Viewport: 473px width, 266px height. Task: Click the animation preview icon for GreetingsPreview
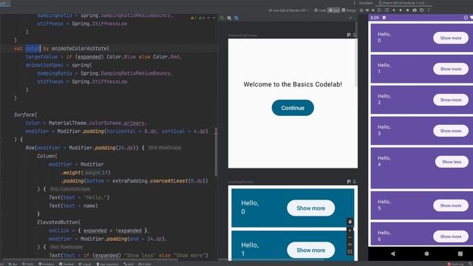[349, 182]
